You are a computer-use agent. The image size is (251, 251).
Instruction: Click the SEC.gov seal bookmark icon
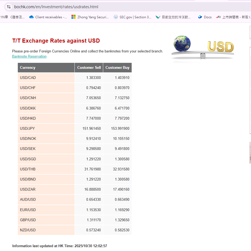coord(116,17)
